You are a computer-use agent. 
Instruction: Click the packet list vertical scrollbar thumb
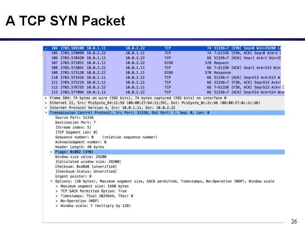point(283,87)
